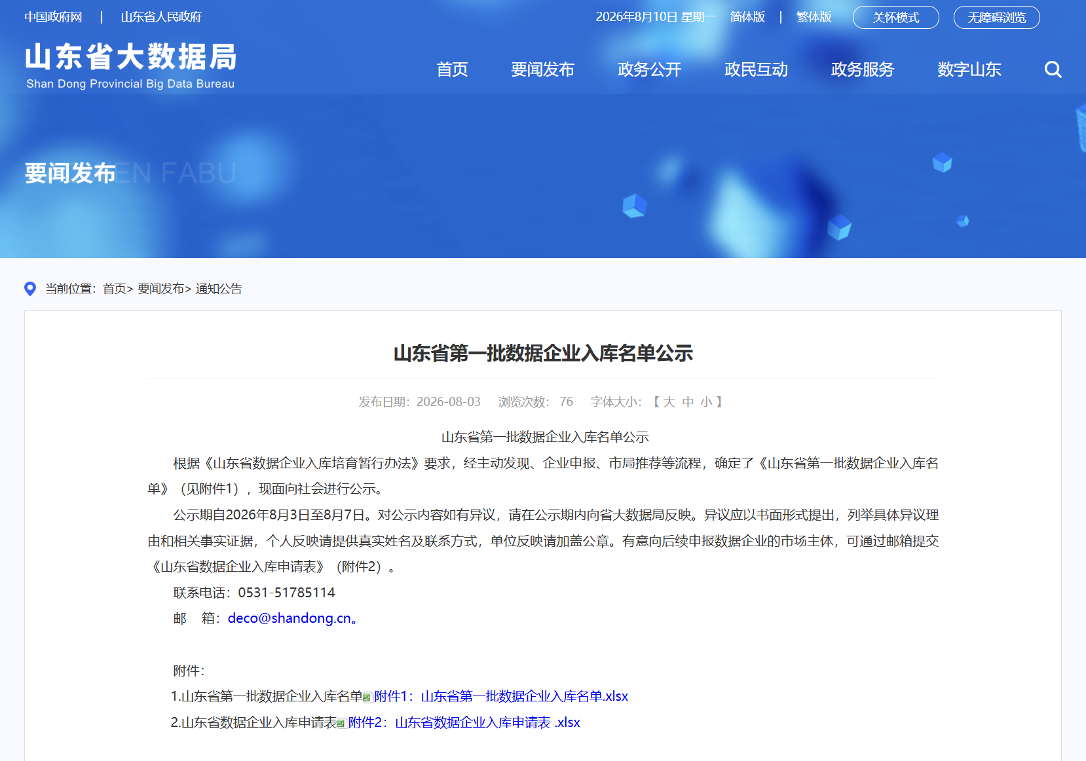Go to the 政务公开 menu item

(x=649, y=69)
